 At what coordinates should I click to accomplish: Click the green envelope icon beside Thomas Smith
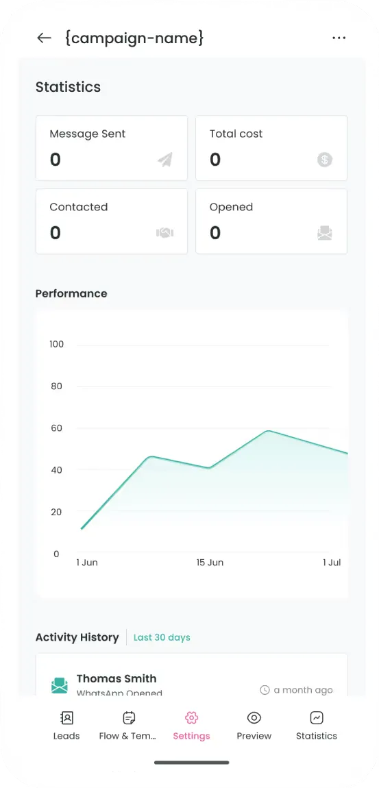(60, 685)
